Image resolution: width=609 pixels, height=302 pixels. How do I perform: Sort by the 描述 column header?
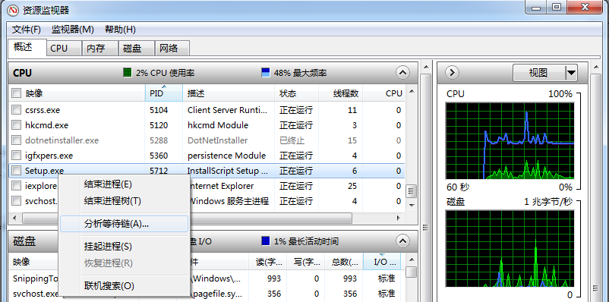229,93
